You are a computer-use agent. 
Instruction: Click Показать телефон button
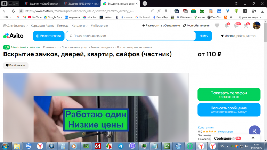click(x=229, y=94)
